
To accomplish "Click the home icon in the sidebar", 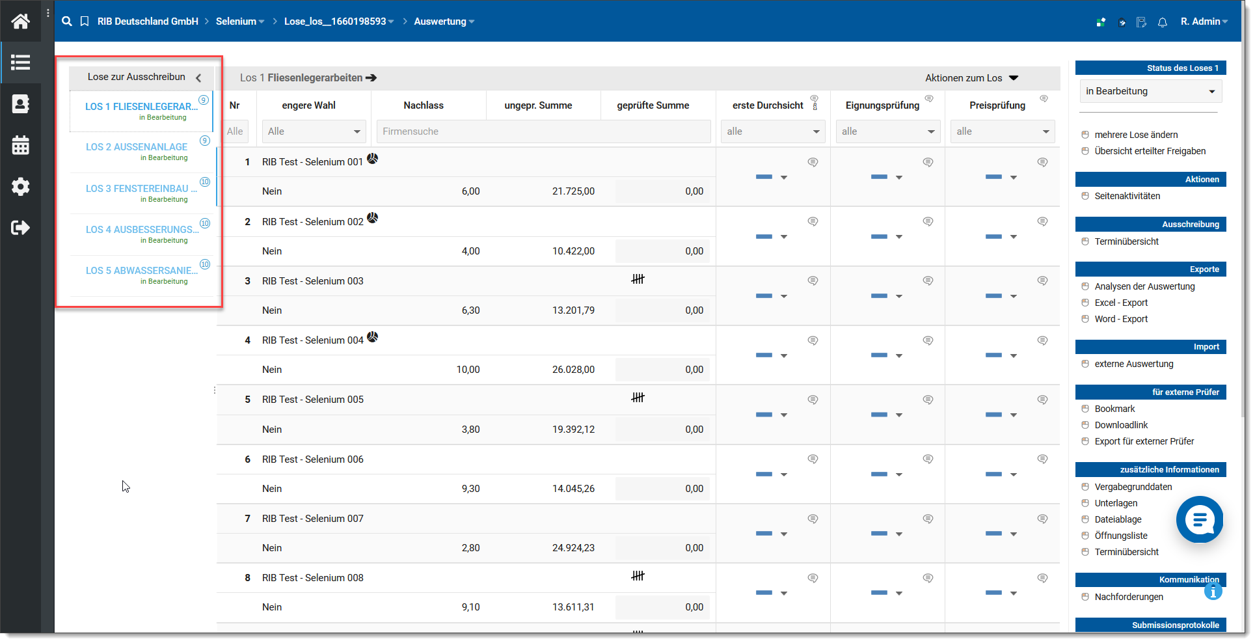I will [x=20, y=21].
